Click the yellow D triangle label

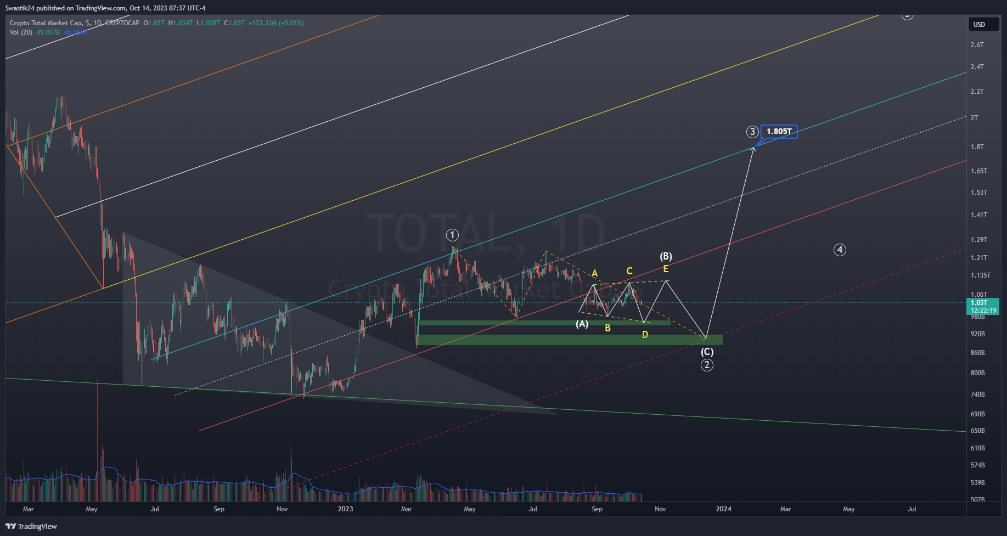[645, 335]
